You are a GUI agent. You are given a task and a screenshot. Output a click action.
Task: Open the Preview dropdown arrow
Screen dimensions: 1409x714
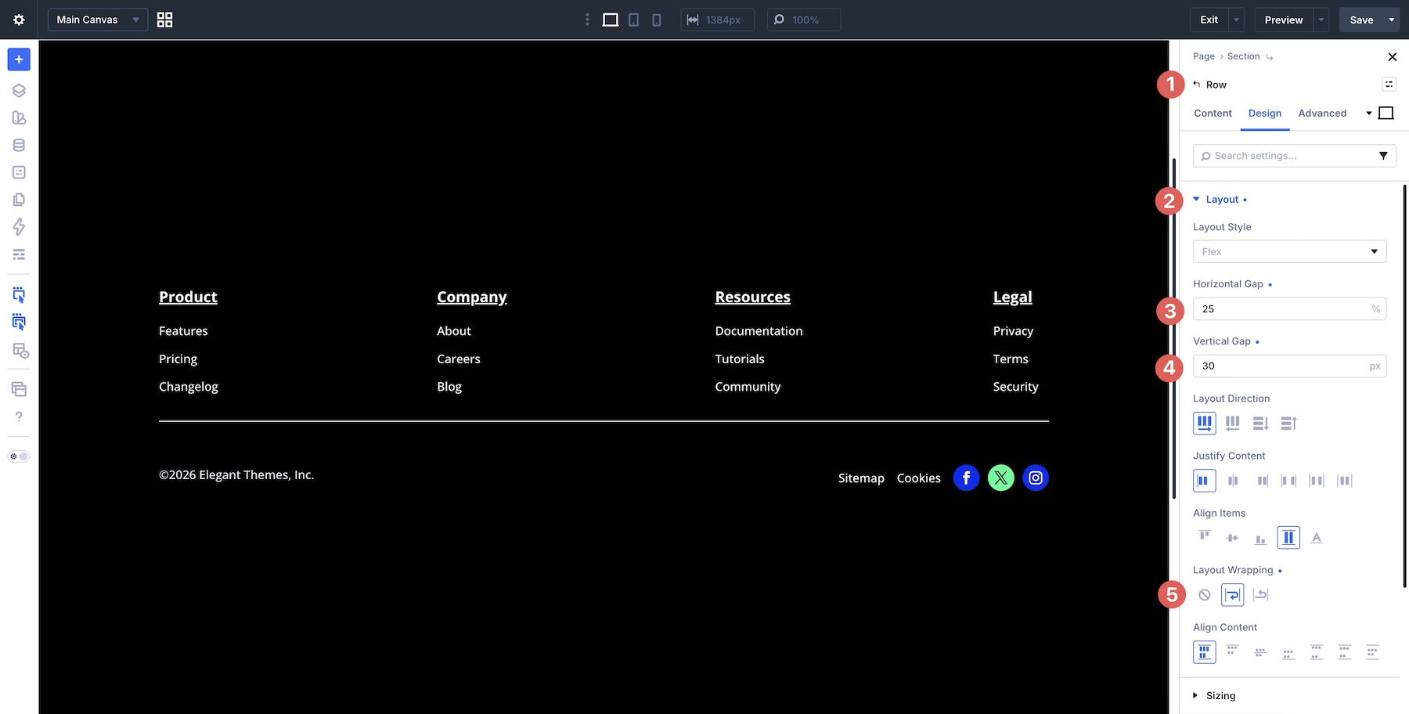click(x=1321, y=20)
